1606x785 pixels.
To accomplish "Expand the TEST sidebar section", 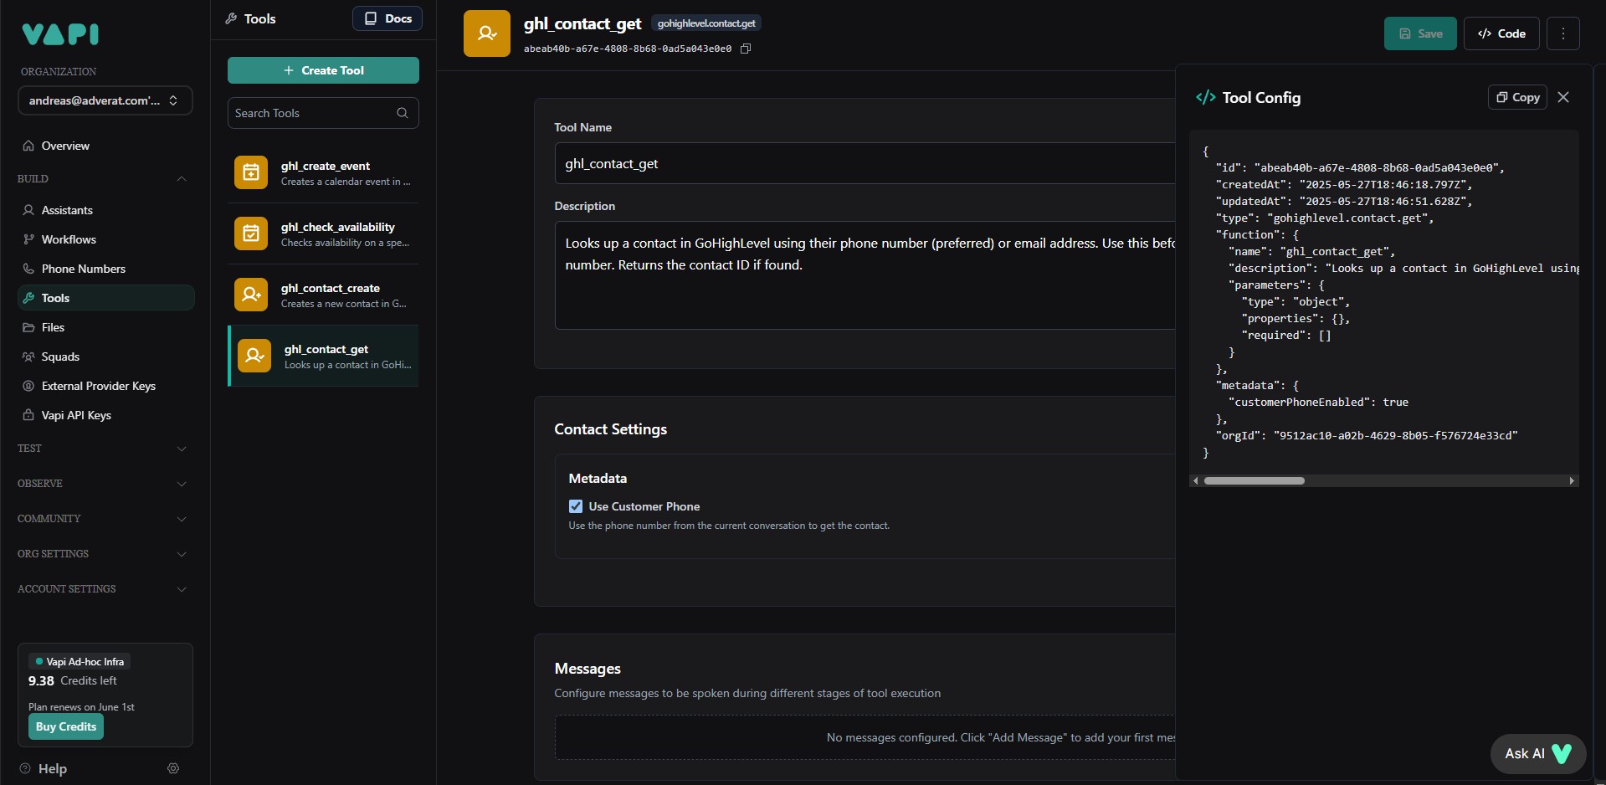I will [x=101, y=449].
